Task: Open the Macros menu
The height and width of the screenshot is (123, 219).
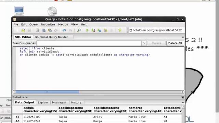Action: (63, 24)
